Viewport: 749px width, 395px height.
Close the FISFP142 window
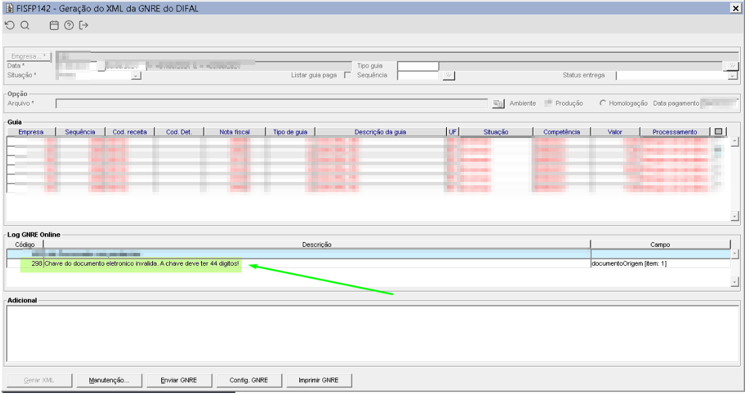[735, 8]
